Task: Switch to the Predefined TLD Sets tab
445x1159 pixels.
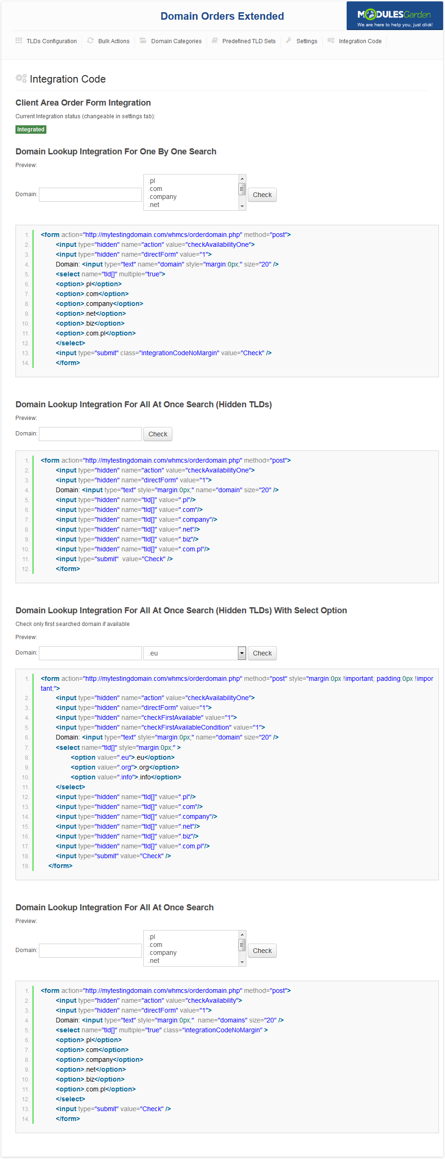Action: (249, 41)
